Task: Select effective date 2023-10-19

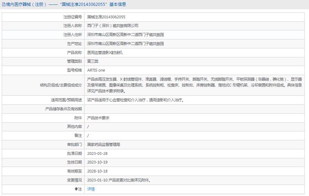Action: pyautogui.click(x=97, y=162)
